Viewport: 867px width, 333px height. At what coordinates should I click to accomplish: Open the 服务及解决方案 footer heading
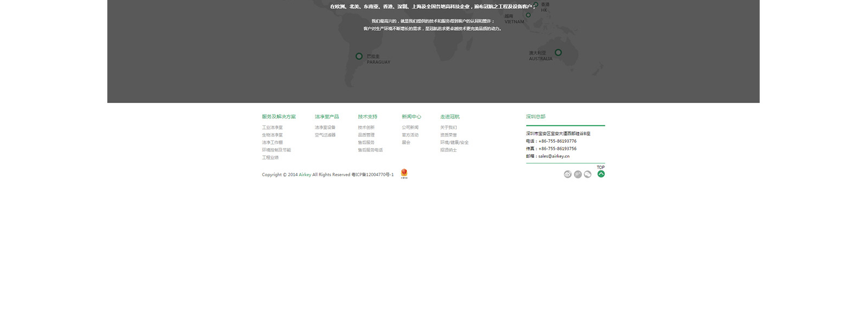(x=279, y=117)
